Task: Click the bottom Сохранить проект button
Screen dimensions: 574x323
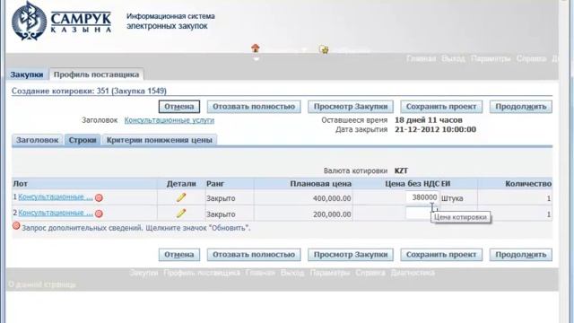Action: [441, 255]
